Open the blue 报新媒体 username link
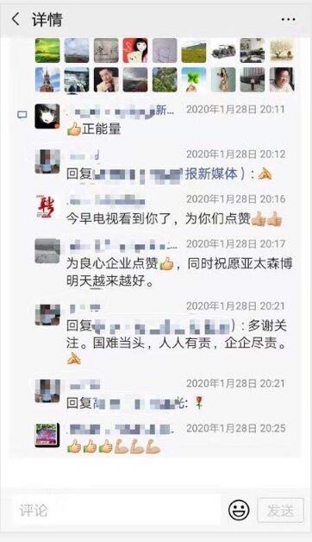 pyautogui.click(x=211, y=173)
